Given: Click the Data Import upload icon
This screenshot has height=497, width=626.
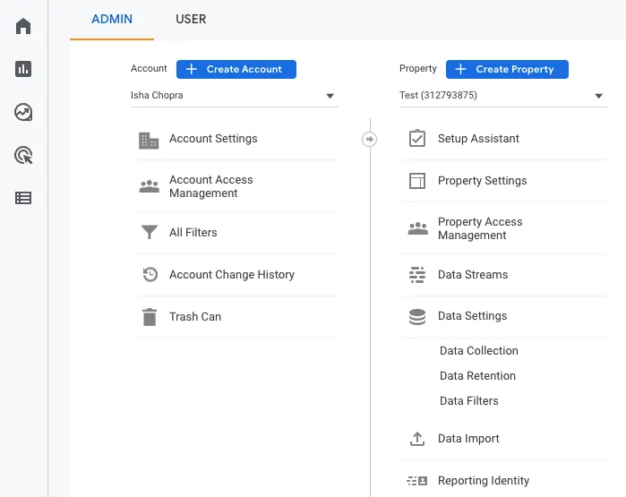Looking at the screenshot, I should [x=417, y=439].
